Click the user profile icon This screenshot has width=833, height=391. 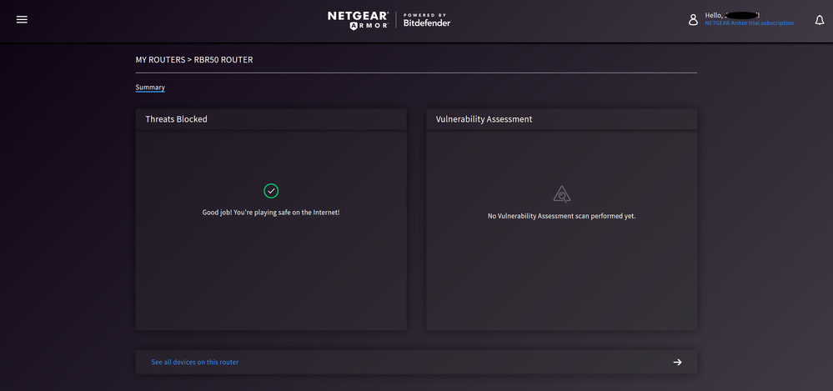[693, 20]
